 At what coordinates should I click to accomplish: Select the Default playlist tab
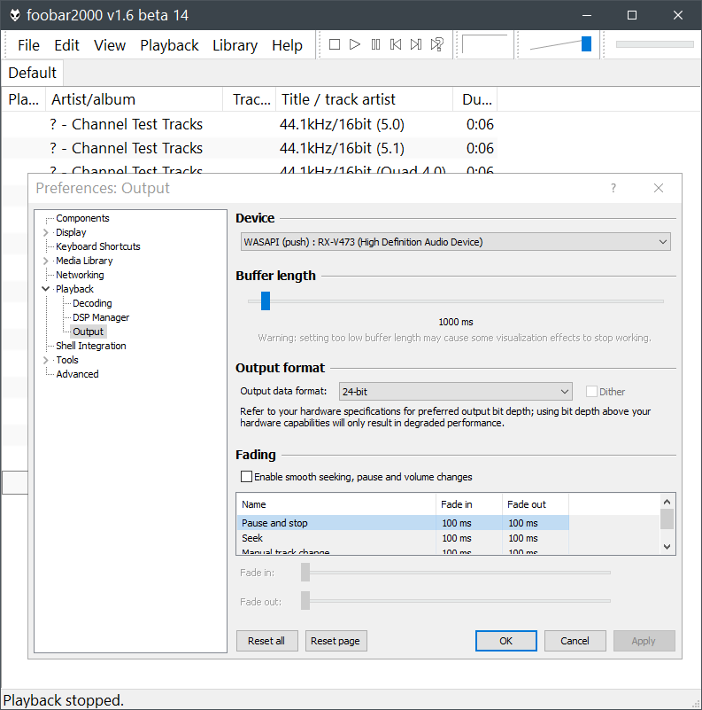(x=33, y=73)
